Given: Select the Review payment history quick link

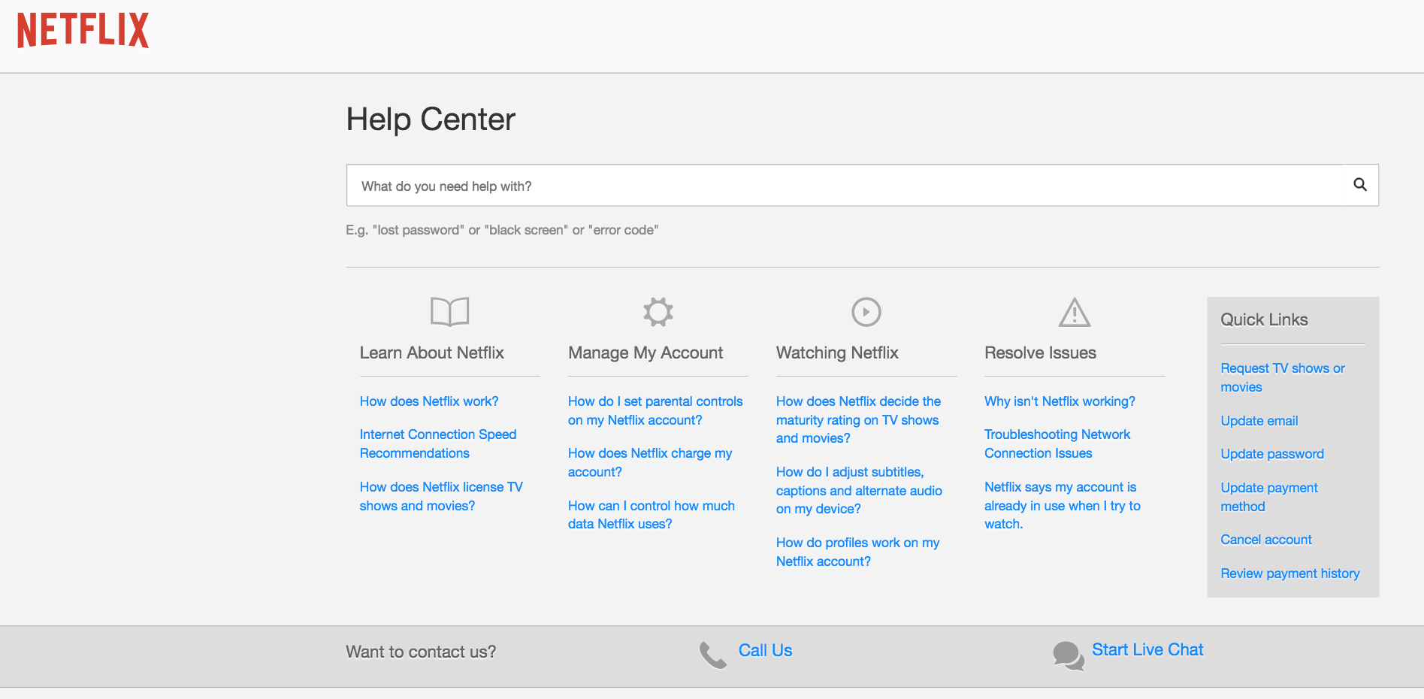Looking at the screenshot, I should click(1290, 573).
